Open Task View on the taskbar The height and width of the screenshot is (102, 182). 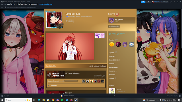[x=34, y=100]
